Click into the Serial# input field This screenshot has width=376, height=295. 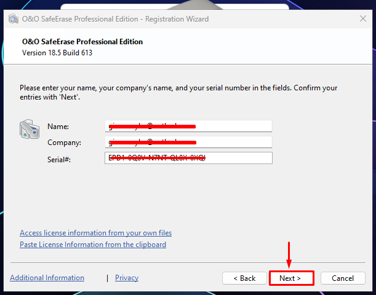188,158
